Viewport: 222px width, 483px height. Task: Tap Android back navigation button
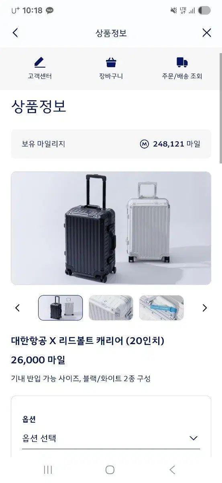click(172, 470)
